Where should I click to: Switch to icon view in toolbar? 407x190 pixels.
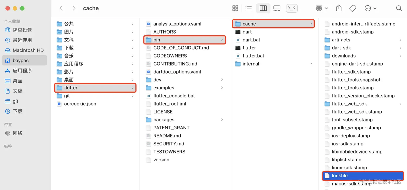(x=235, y=8)
